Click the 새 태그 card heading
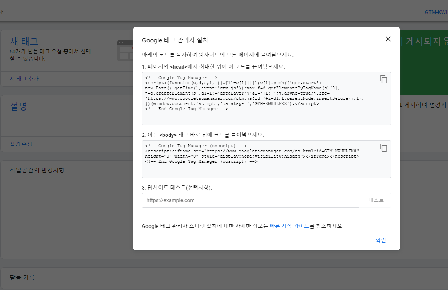 click(24, 41)
